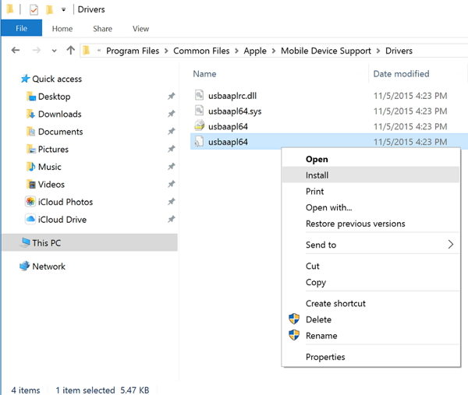
Task: Click the Forward navigation arrow
Action: [x=37, y=50]
